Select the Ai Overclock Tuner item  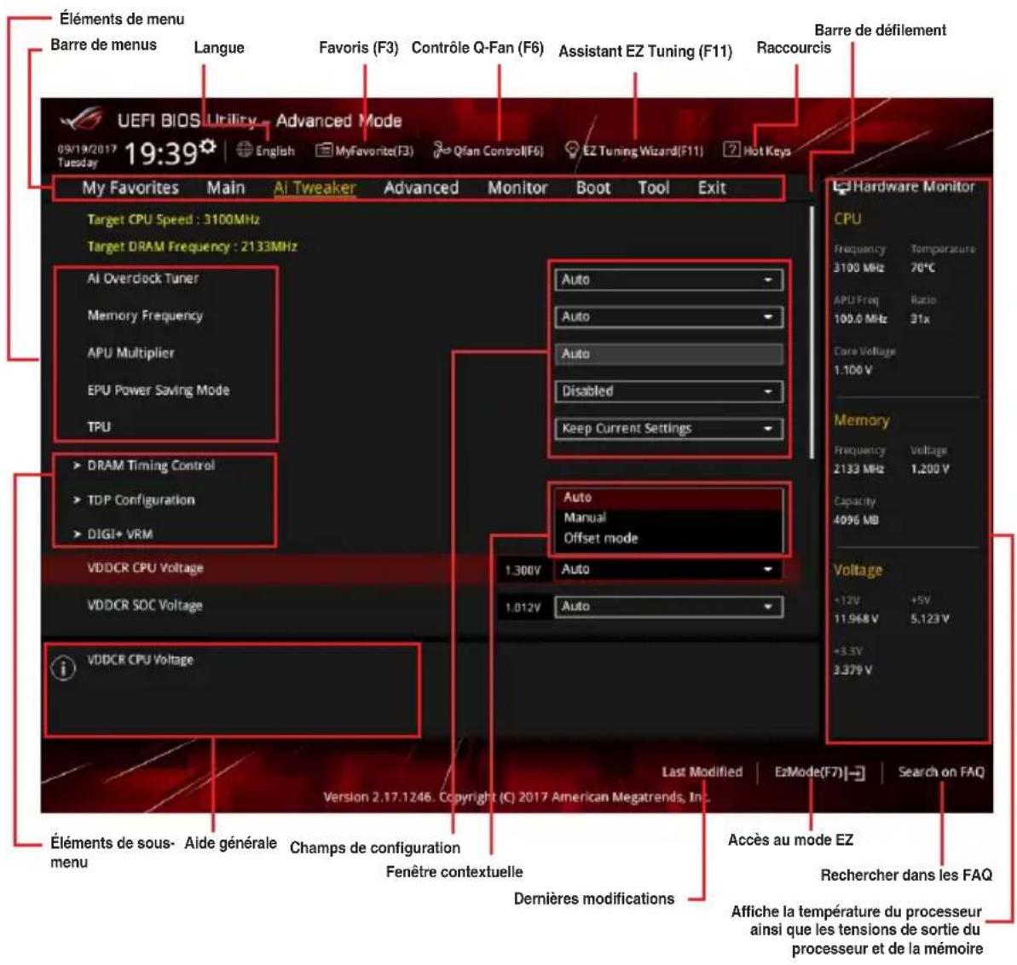[x=143, y=279]
